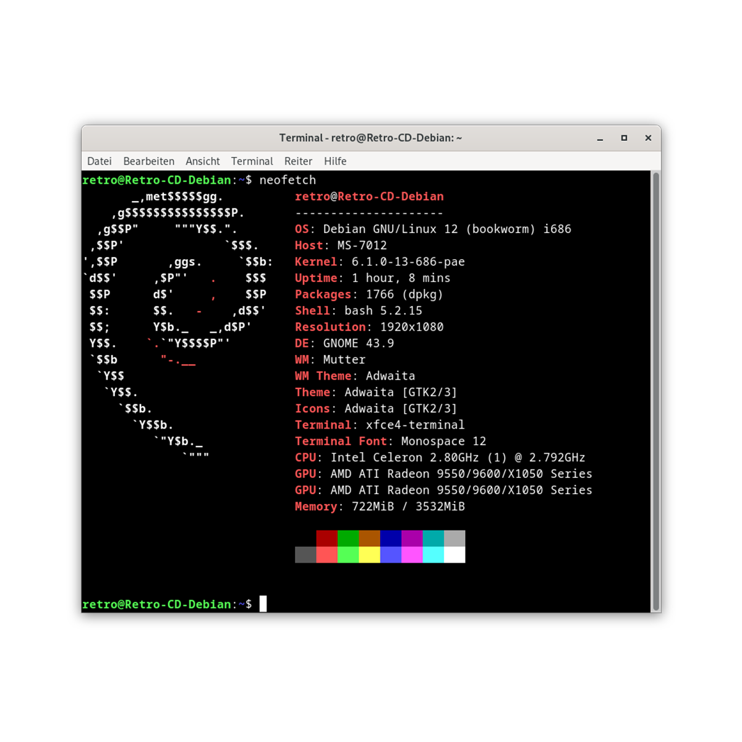The image size is (742, 742).
Task: Click the dark gray color block
Action: coord(305,555)
